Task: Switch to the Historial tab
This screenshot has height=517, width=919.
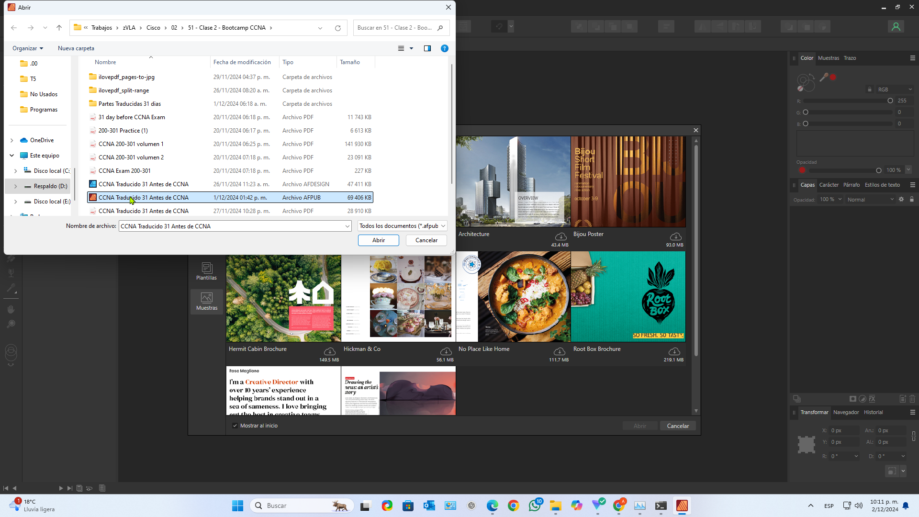Action: (x=873, y=412)
